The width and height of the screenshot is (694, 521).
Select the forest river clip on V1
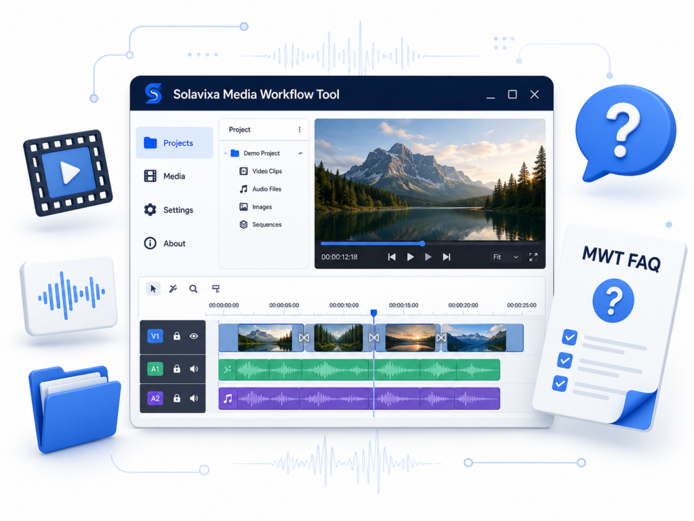pos(338,338)
